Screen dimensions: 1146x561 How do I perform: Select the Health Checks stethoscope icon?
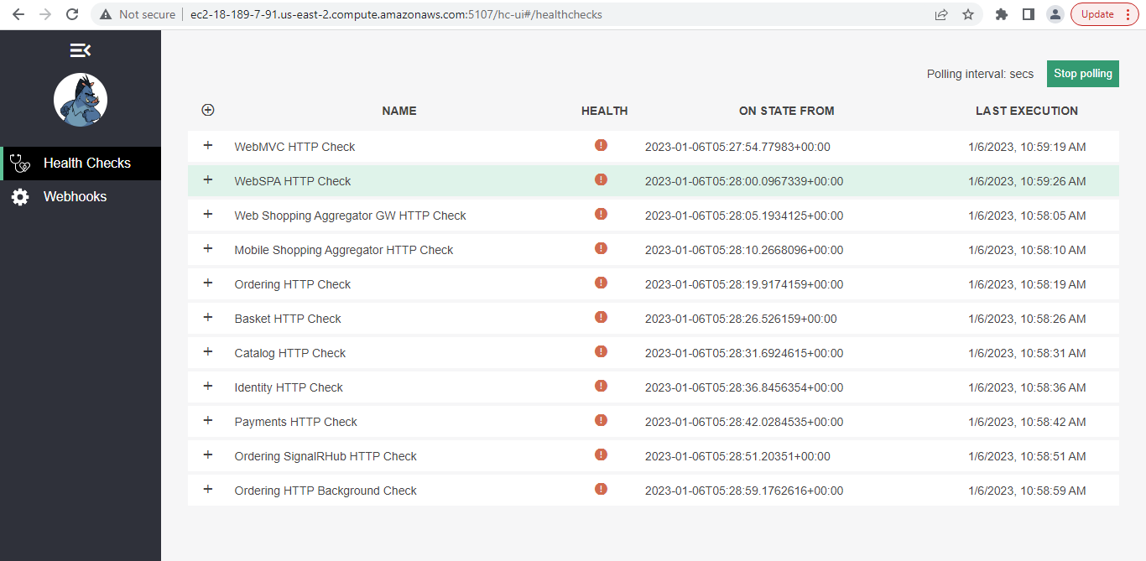[x=19, y=163]
